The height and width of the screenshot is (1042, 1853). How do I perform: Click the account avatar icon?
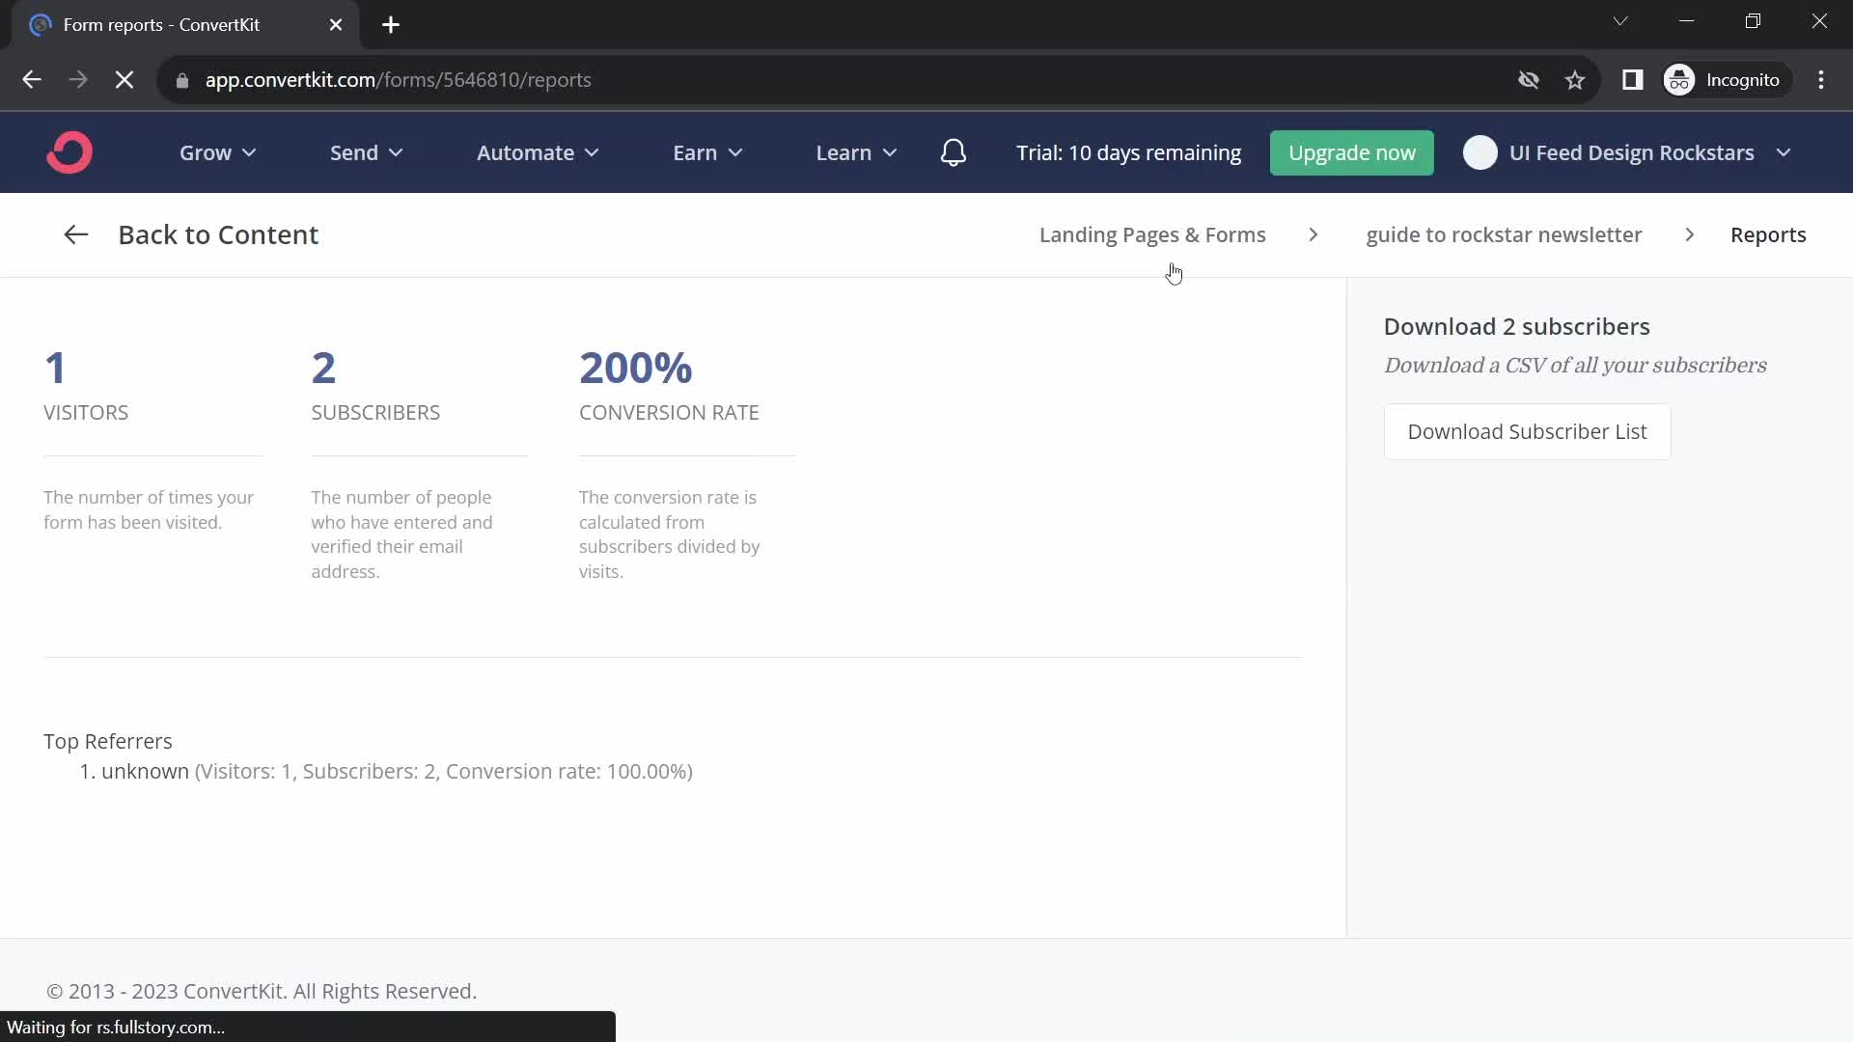tap(1480, 152)
